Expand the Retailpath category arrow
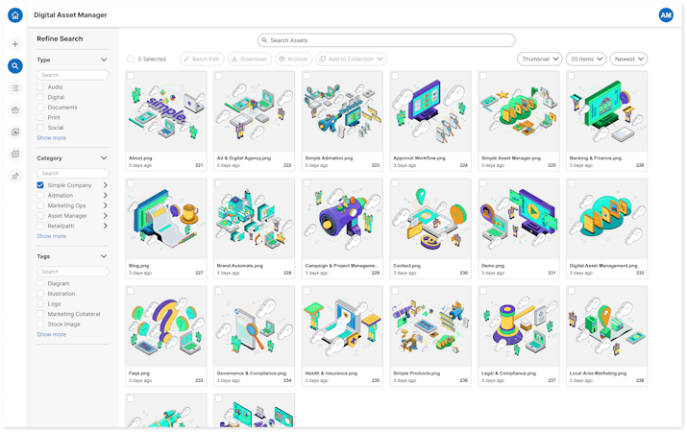 (105, 226)
